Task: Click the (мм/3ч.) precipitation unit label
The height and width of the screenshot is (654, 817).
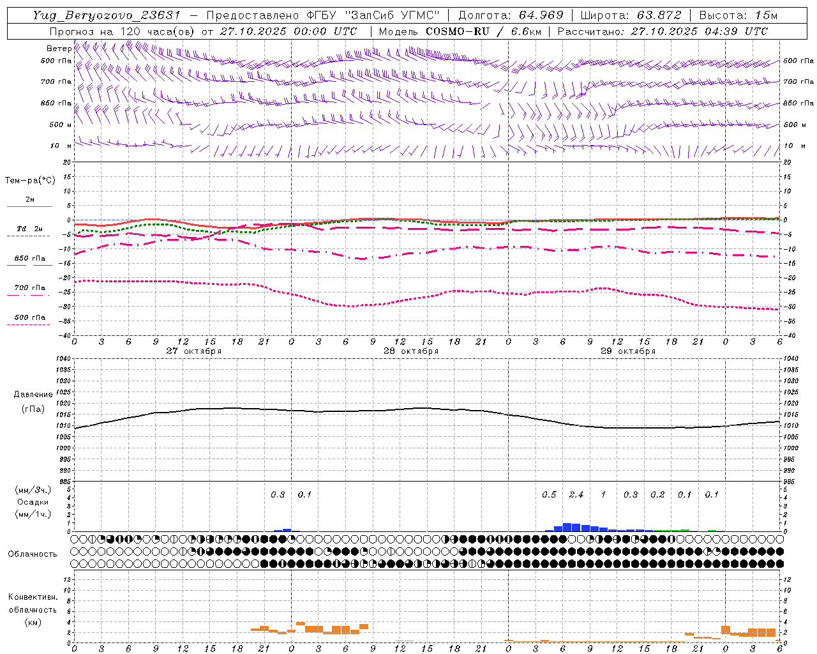Action: coord(33,490)
